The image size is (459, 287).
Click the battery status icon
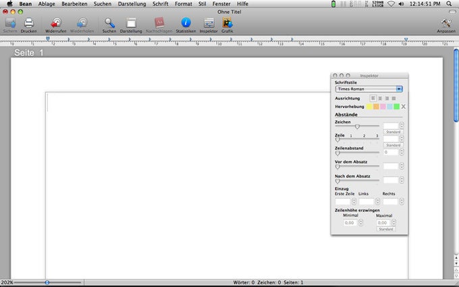333,4
